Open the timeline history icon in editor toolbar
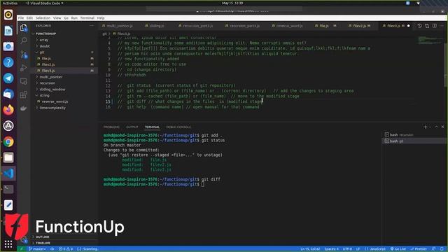 [x=419, y=26]
